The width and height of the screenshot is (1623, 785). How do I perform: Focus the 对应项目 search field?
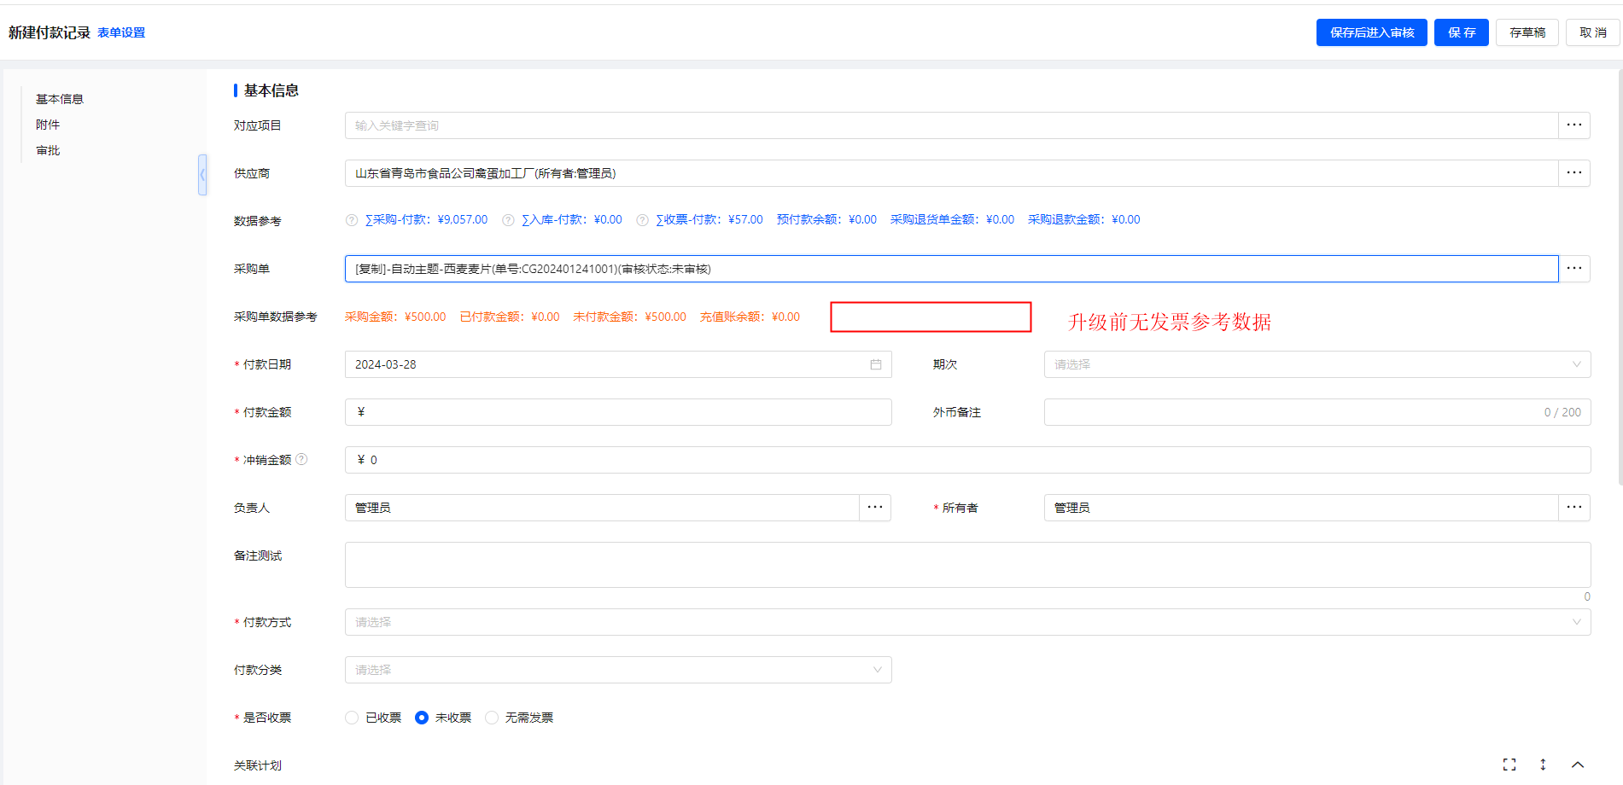[x=951, y=125]
